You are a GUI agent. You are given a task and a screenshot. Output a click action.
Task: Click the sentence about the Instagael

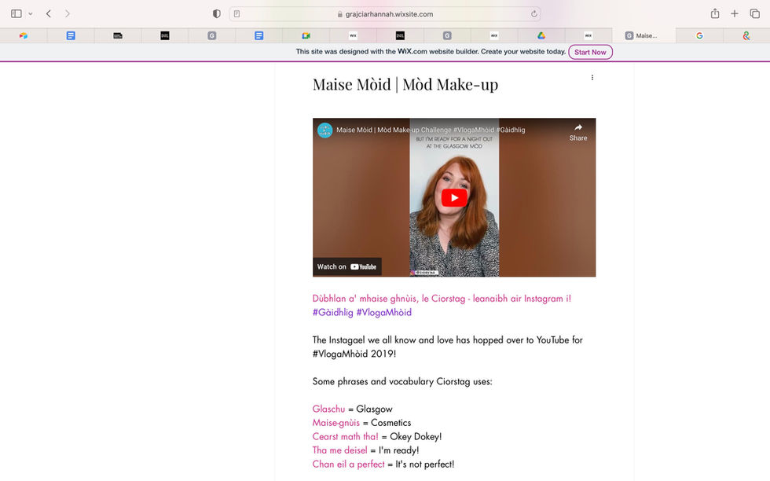click(447, 347)
